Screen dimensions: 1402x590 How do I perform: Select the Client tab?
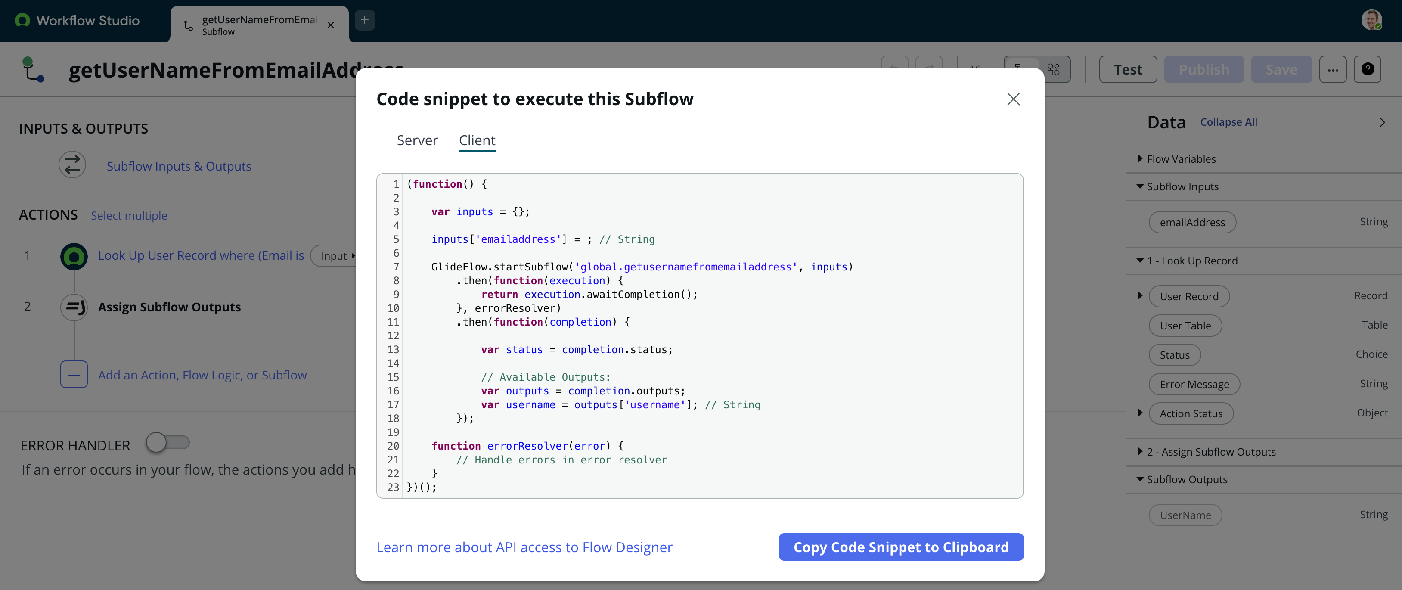click(477, 140)
